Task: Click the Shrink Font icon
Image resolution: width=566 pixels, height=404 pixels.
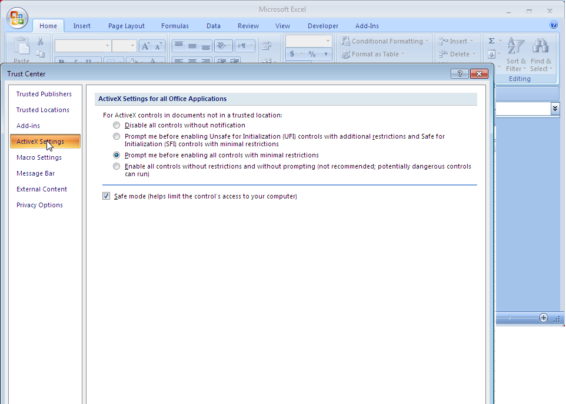Action: pos(158,46)
